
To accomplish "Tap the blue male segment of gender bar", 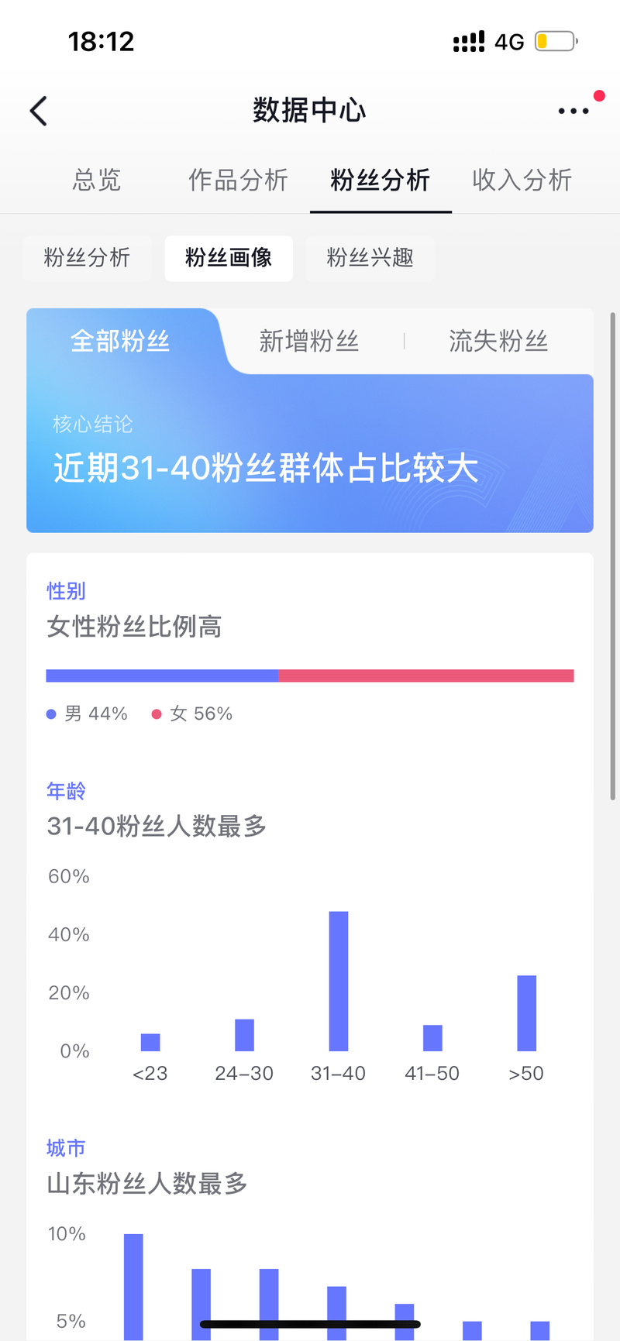I will 162,676.
